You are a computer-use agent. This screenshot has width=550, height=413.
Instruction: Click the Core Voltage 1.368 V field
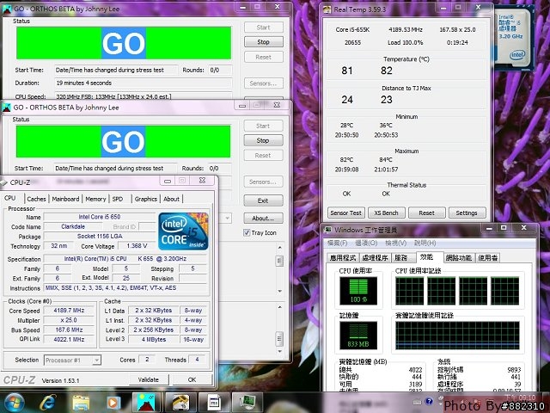(137, 246)
